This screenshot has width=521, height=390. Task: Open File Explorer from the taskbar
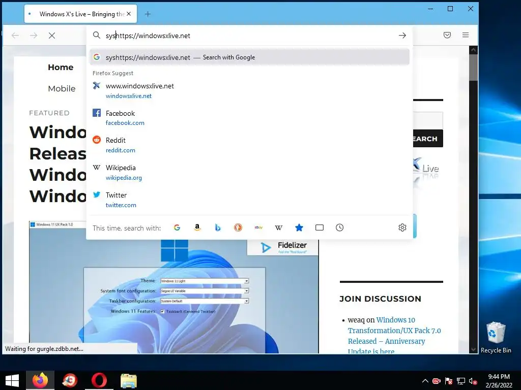pyautogui.click(x=128, y=380)
